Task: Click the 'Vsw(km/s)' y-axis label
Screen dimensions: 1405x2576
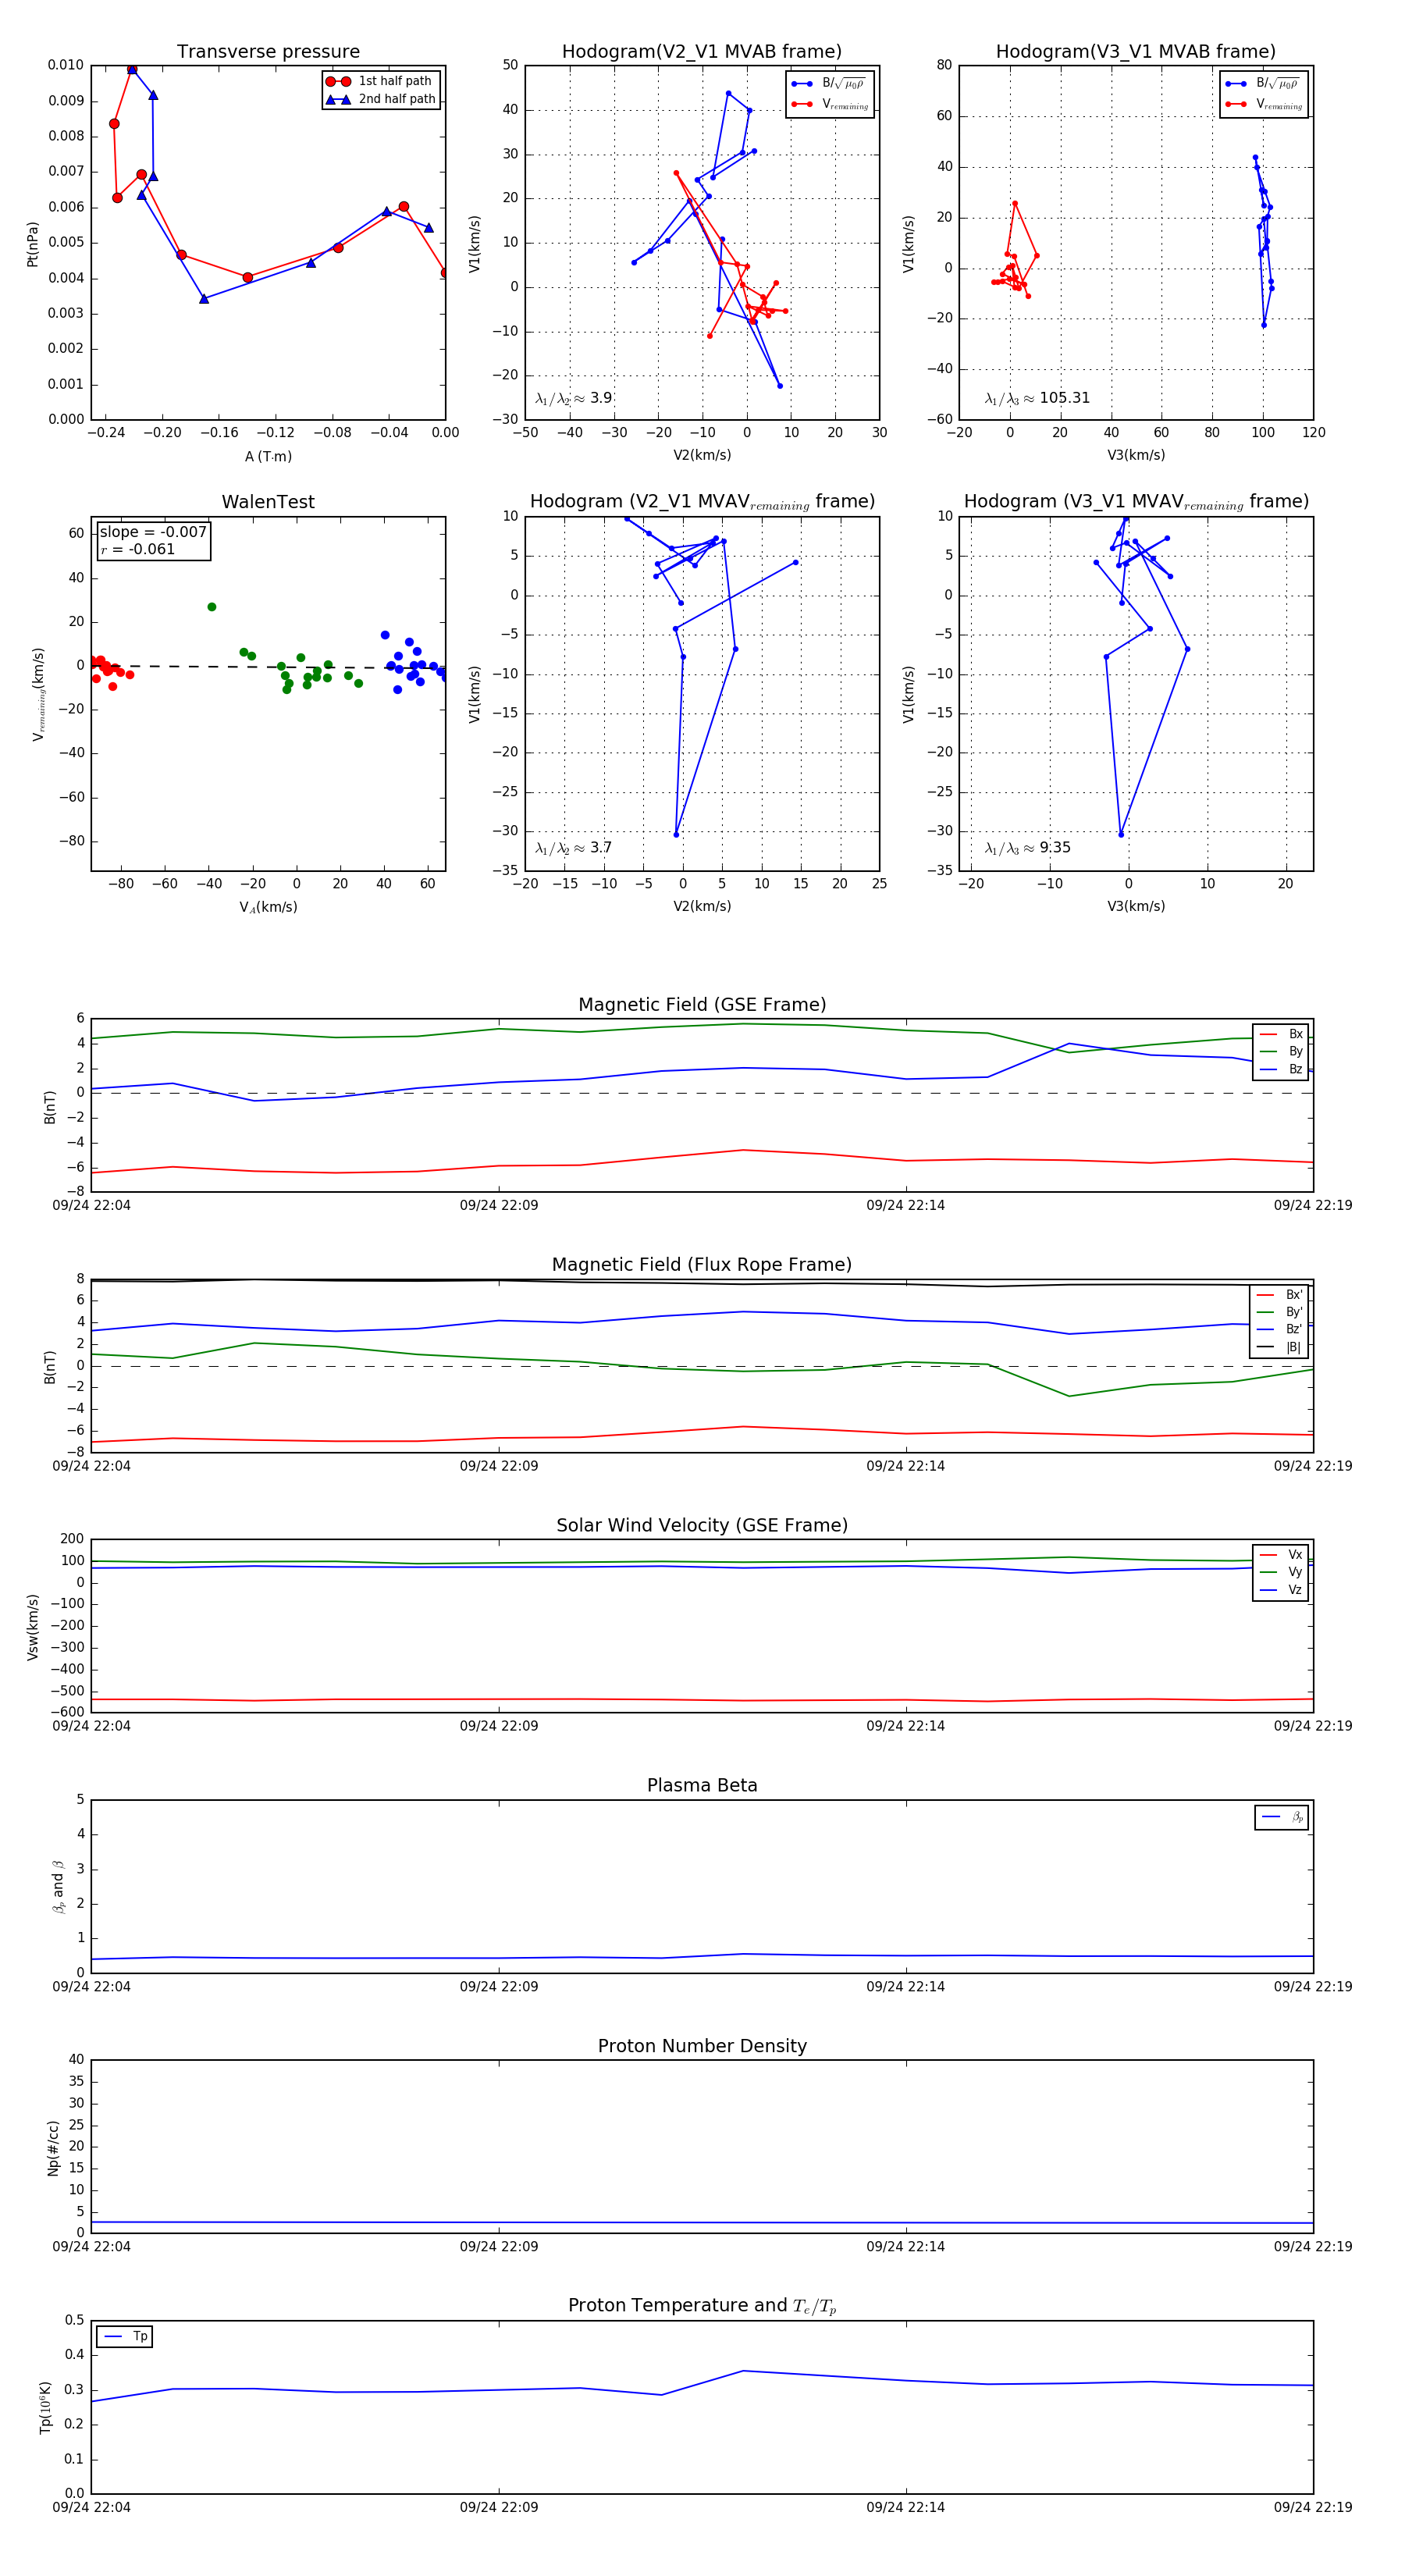Action: [33, 1627]
